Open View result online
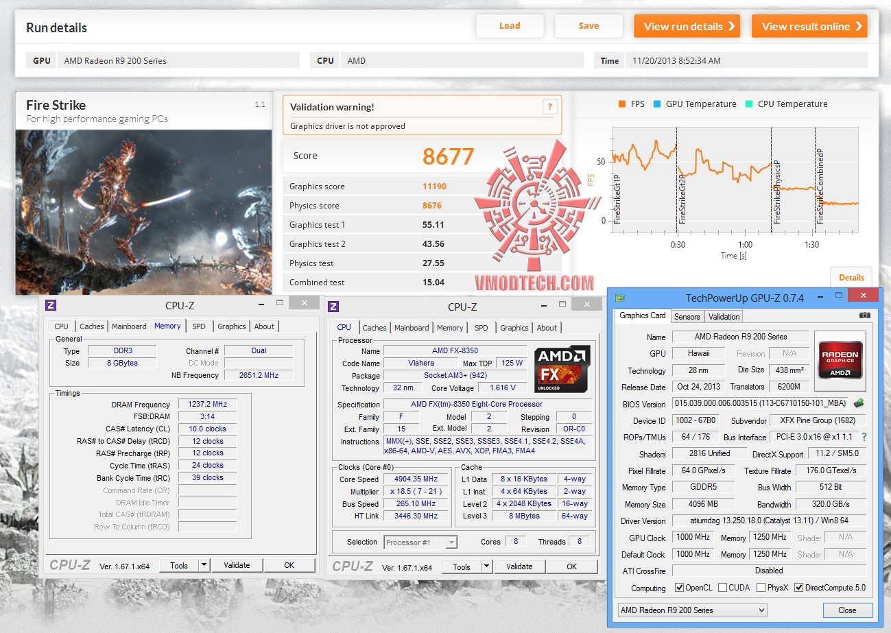 [809, 26]
